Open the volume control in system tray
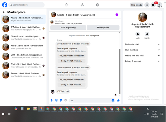166x122 pixels. pyautogui.click(x=148, y=114)
